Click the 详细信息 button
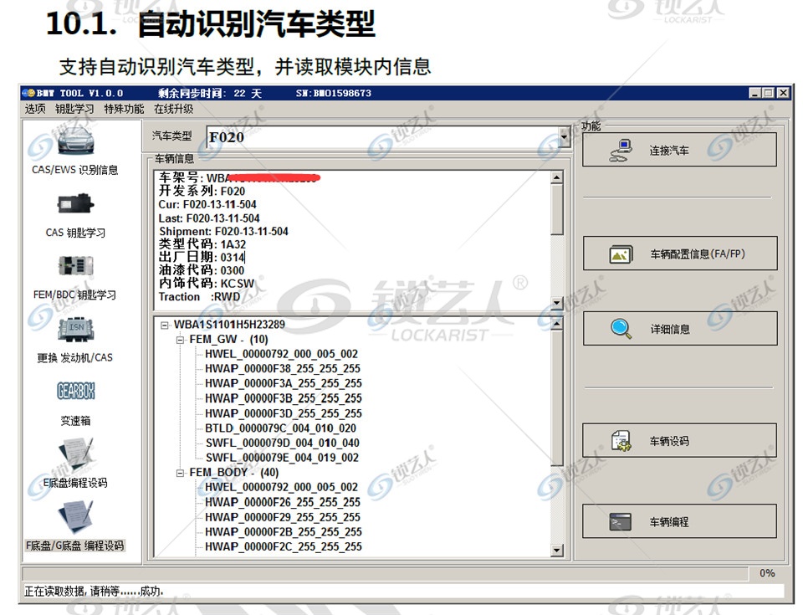Viewport: 803px width, 615px height. (680, 329)
